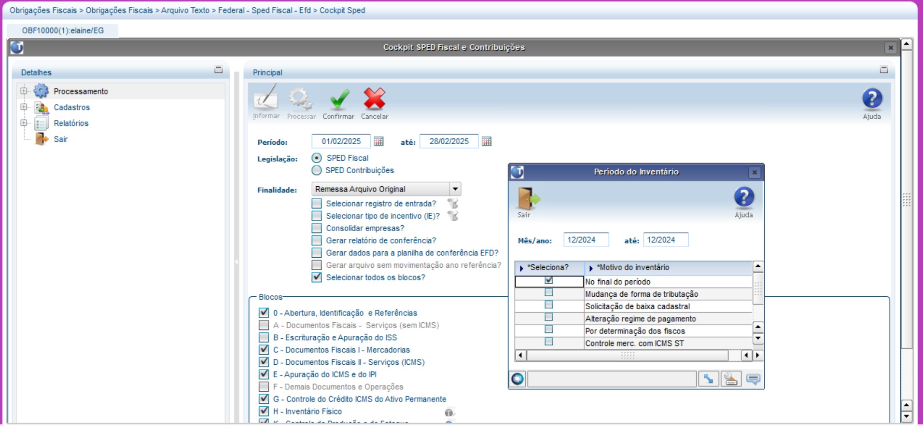Uncheck Selecionar todos os blocos

tap(317, 277)
